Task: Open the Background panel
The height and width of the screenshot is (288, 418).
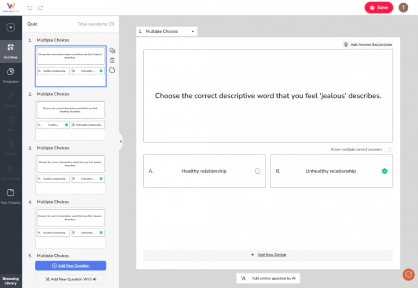Action: click(x=11, y=172)
